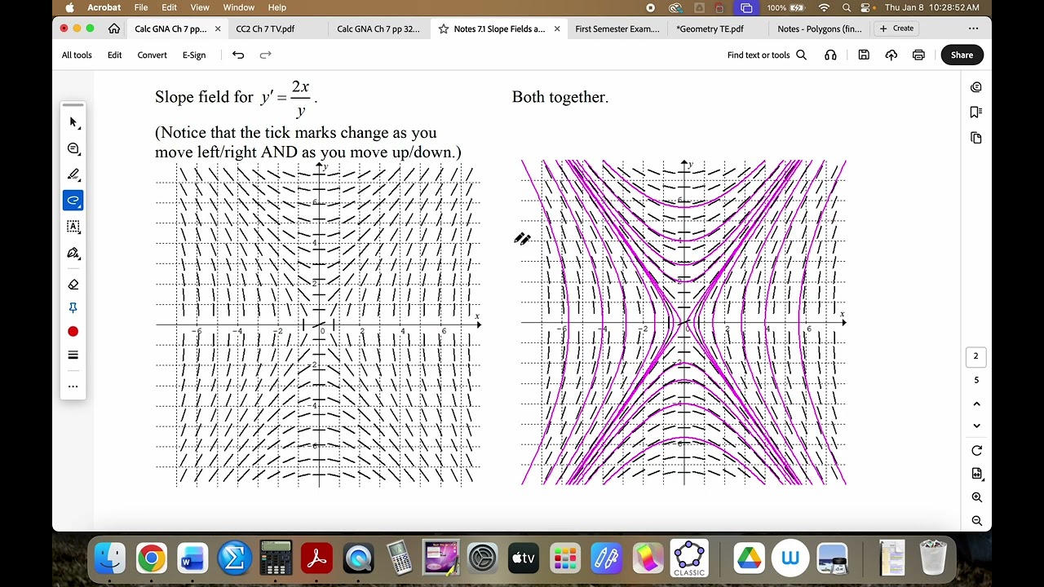The image size is (1044, 587).
Task: Select the eraser tool
Action: coord(73,285)
